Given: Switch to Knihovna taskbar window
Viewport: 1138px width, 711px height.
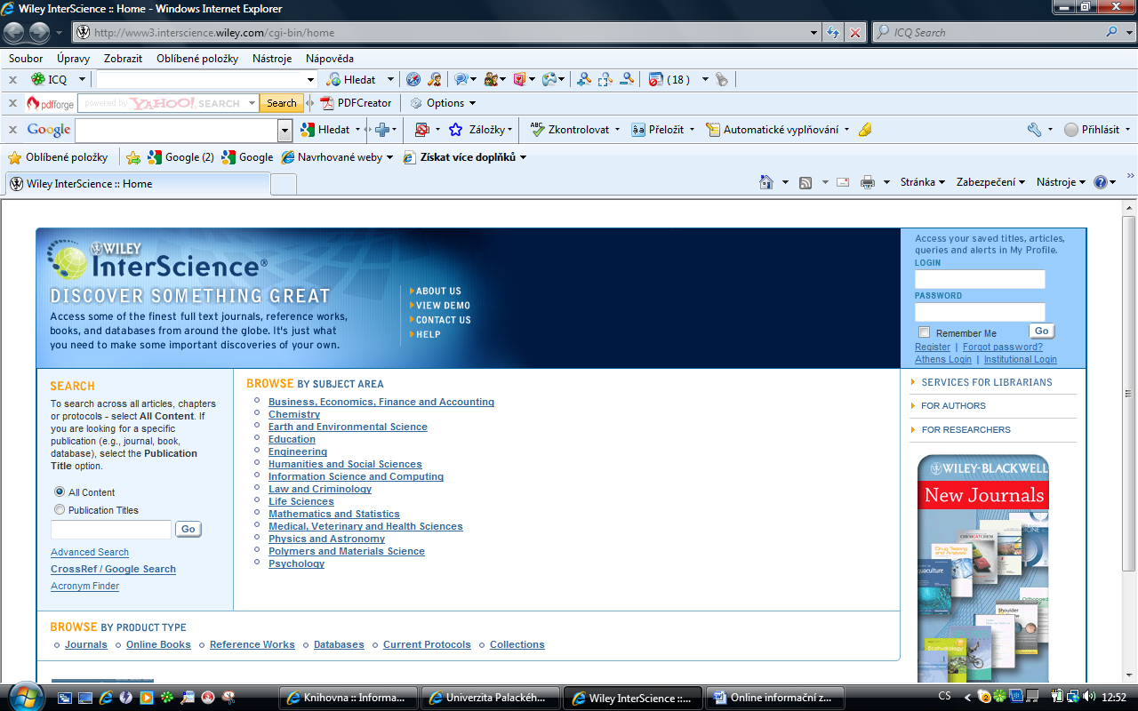Looking at the screenshot, I should 347,698.
